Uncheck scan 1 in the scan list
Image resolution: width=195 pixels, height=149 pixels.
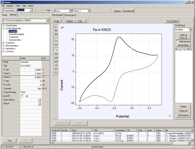point(176,50)
